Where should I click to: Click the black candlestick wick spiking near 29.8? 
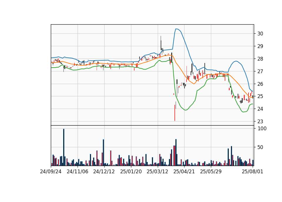click(x=161, y=43)
